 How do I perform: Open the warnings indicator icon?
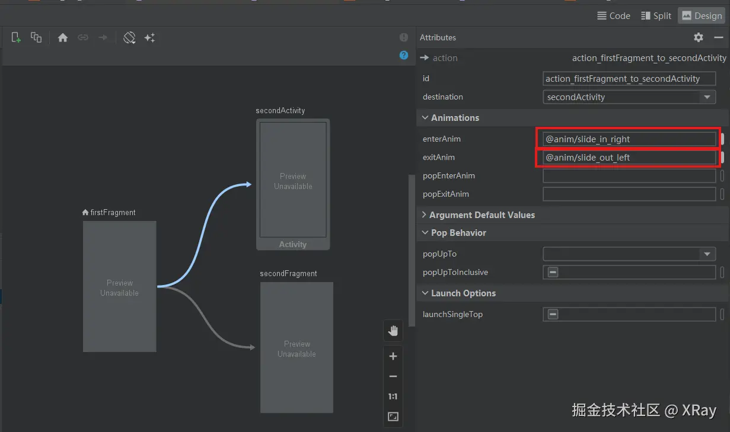(x=404, y=37)
